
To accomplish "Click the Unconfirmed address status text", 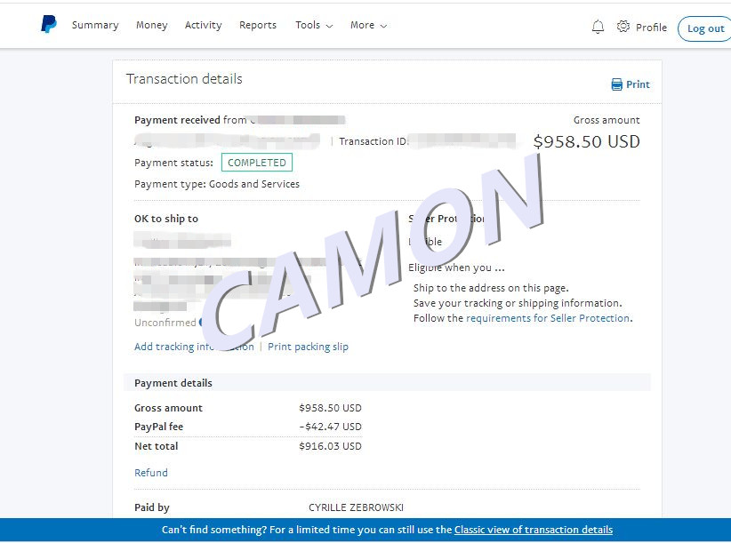I will tap(165, 323).
